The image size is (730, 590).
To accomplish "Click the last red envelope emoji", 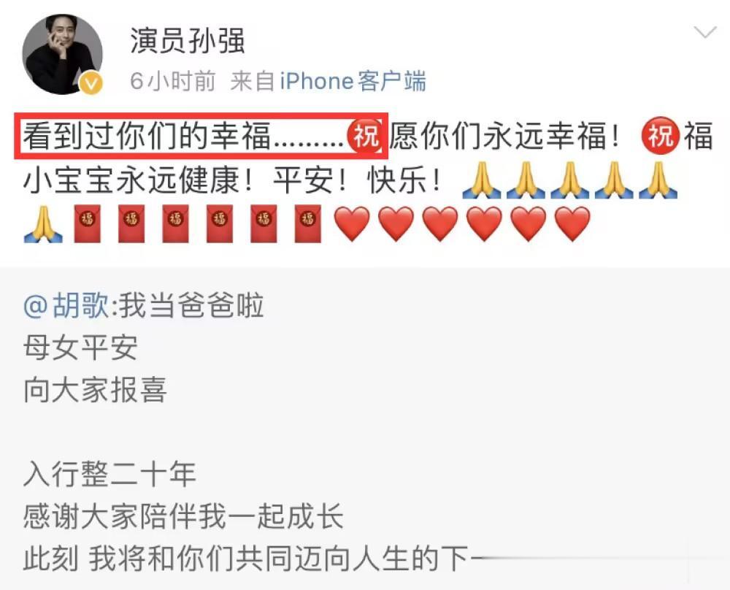I will click(x=308, y=223).
